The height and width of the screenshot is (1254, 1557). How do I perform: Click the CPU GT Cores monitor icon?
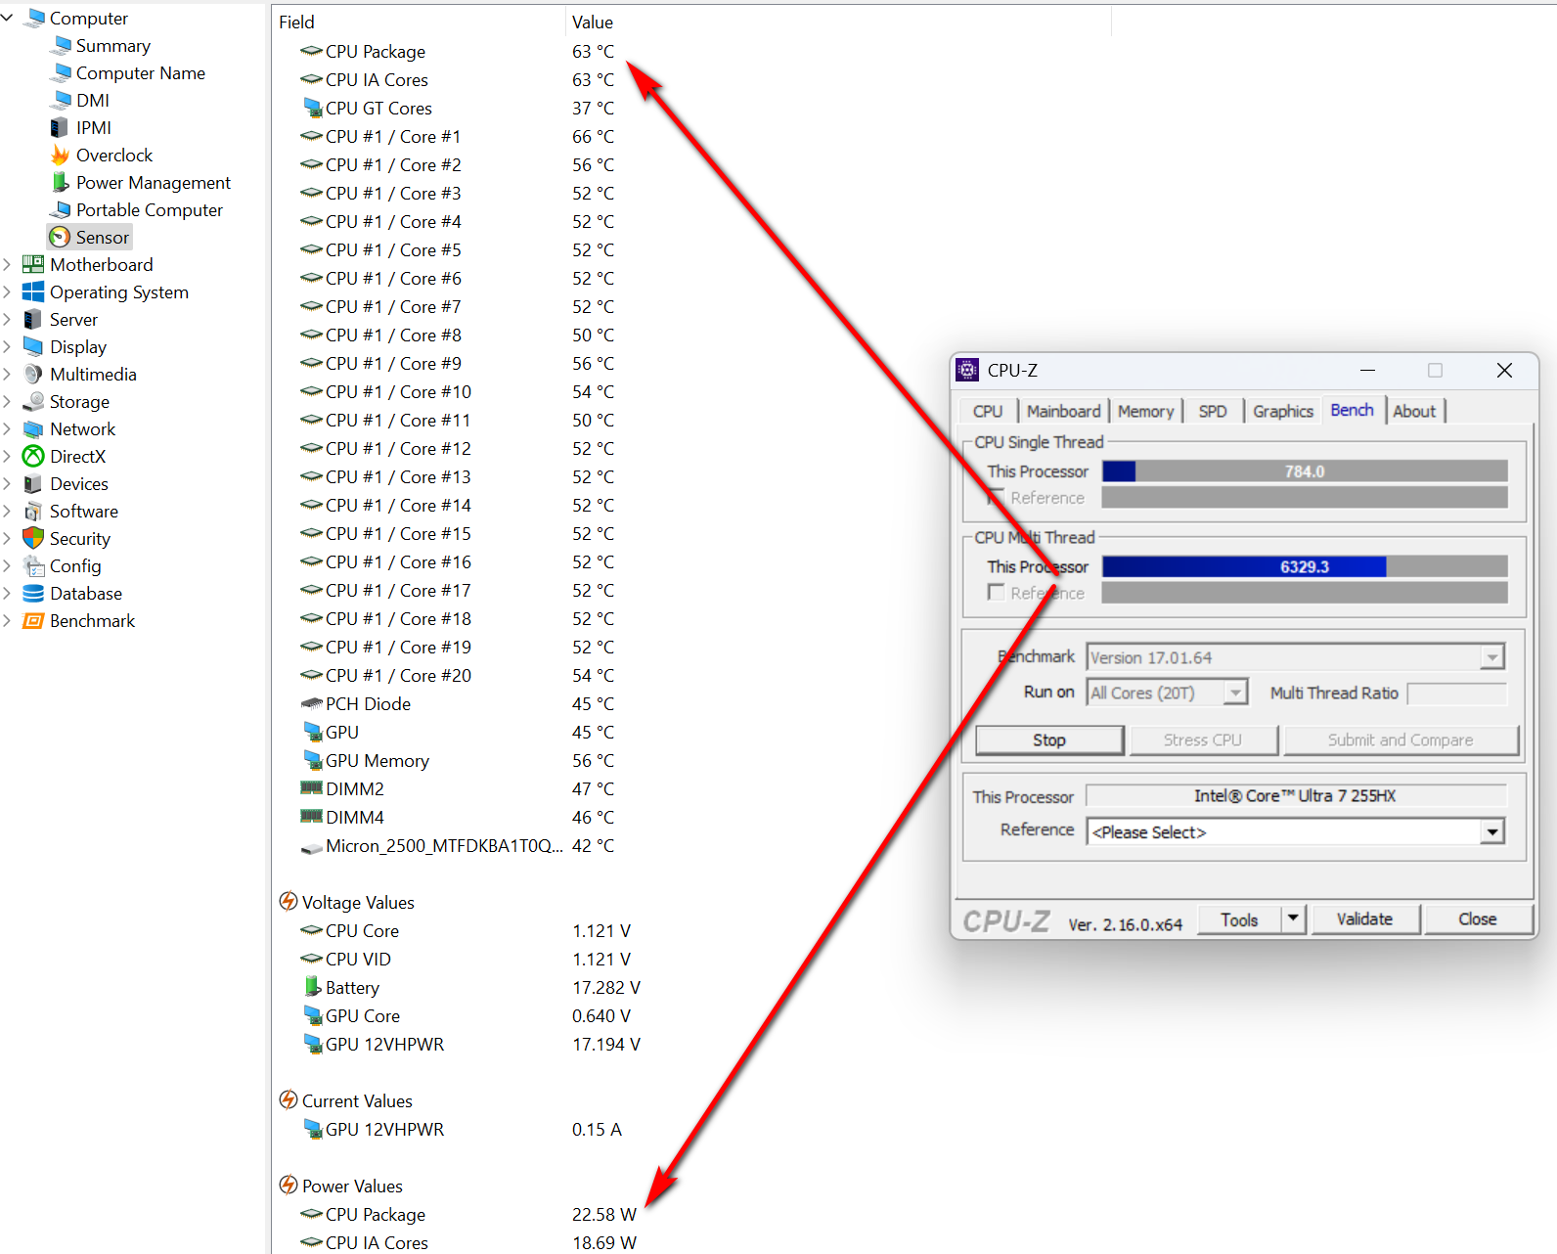tap(312, 108)
